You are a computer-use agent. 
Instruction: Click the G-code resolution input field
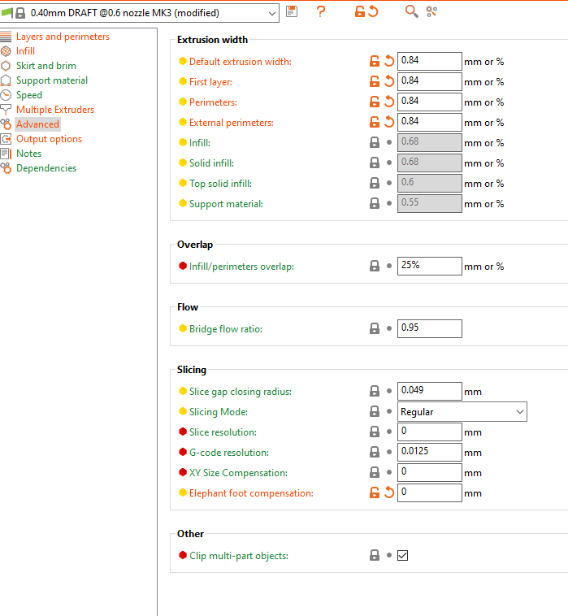point(429,453)
